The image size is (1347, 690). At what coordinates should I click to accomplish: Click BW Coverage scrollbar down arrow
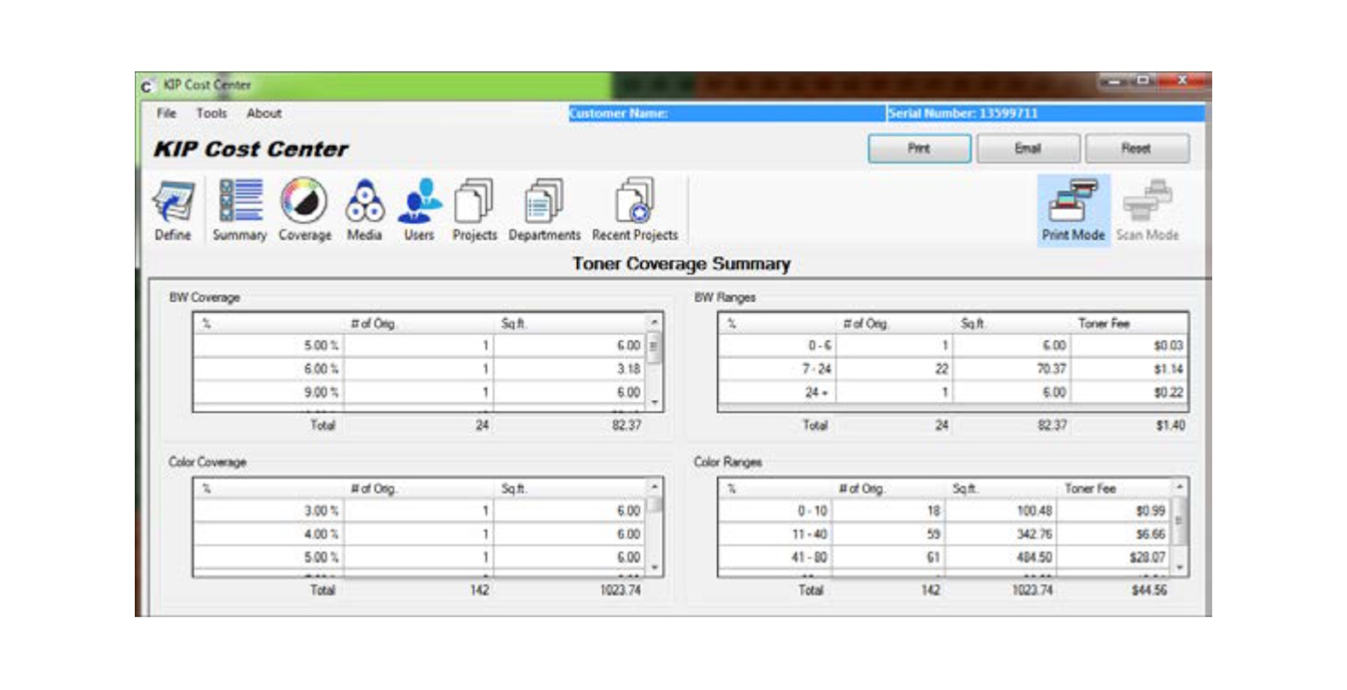[x=654, y=403]
